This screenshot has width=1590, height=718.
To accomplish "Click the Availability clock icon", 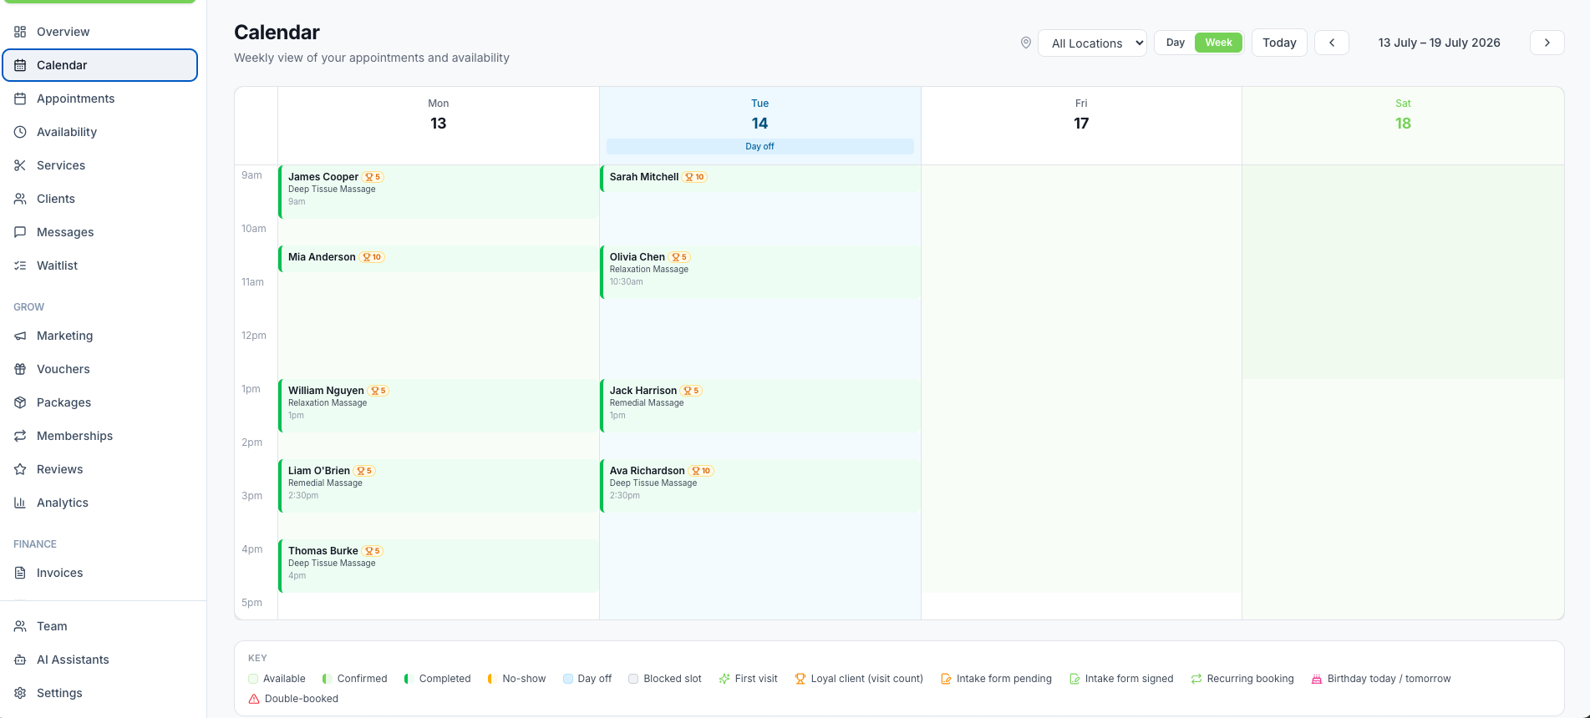I will (x=20, y=132).
